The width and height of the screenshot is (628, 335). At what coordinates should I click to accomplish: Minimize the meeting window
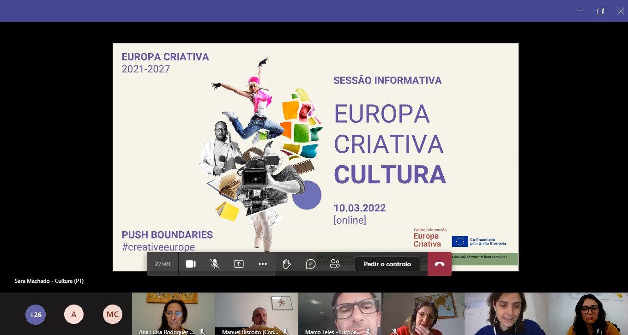pos(580,11)
